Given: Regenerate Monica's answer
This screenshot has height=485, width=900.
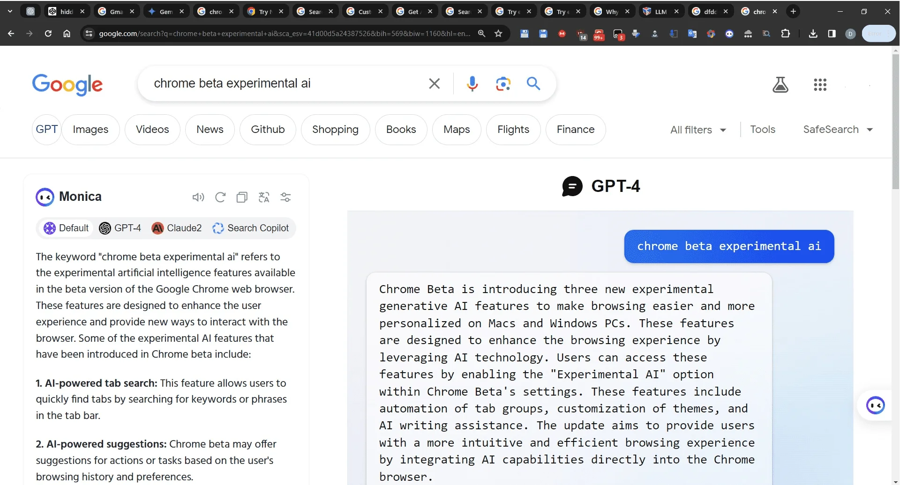Looking at the screenshot, I should click(x=220, y=197).
